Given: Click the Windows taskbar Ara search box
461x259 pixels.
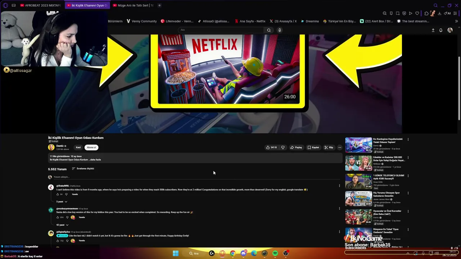Looking at the screenshot, I should [x=194, y=253].
